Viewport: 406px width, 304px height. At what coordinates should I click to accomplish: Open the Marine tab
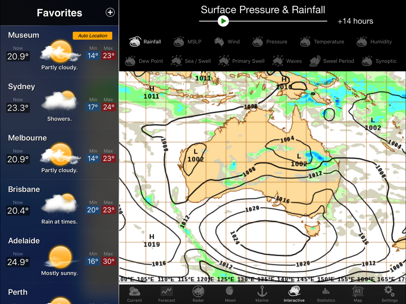(262, 294)
